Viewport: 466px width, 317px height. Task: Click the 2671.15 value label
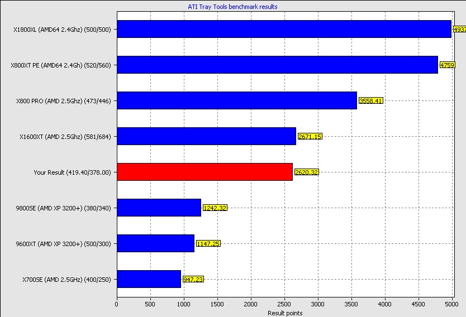tap(310, 137)
